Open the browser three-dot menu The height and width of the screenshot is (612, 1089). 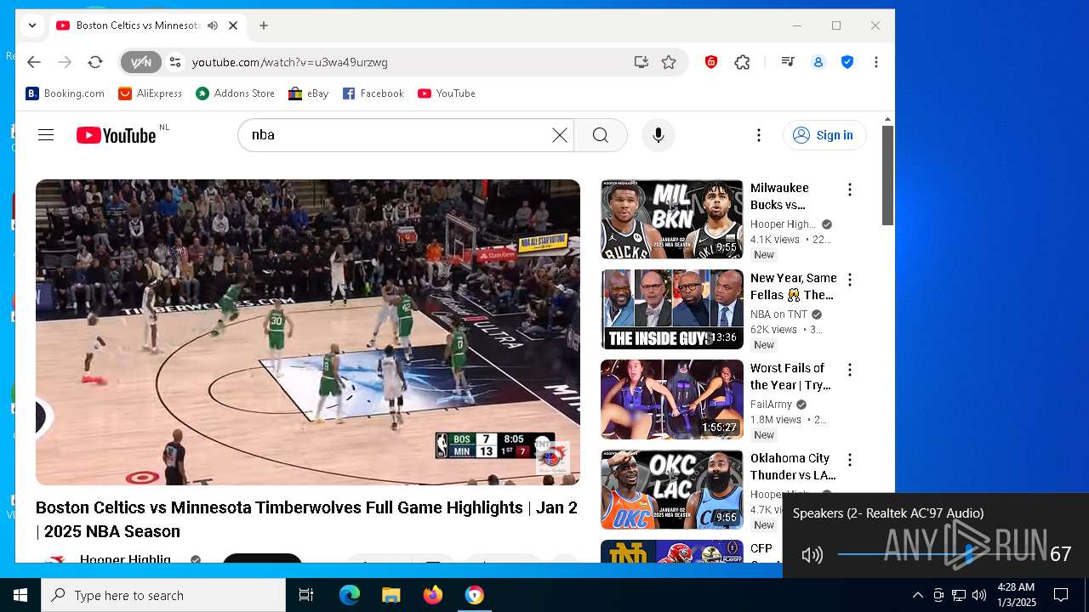[x=876, y=62]
